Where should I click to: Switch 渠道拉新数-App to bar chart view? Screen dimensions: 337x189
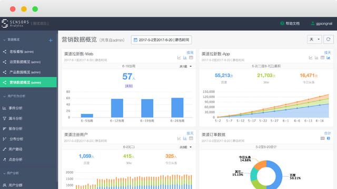click(316, 58)
